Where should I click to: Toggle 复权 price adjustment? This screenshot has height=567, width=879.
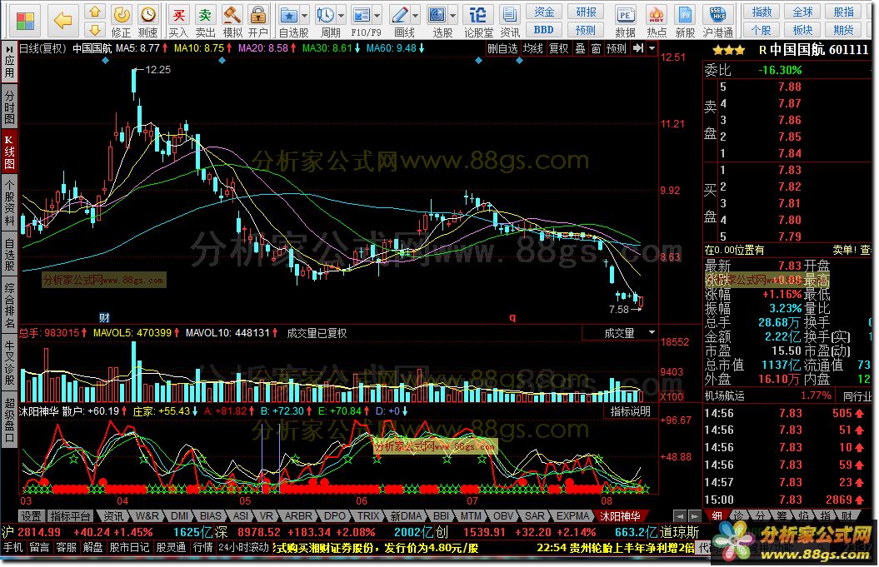(559, 49)
